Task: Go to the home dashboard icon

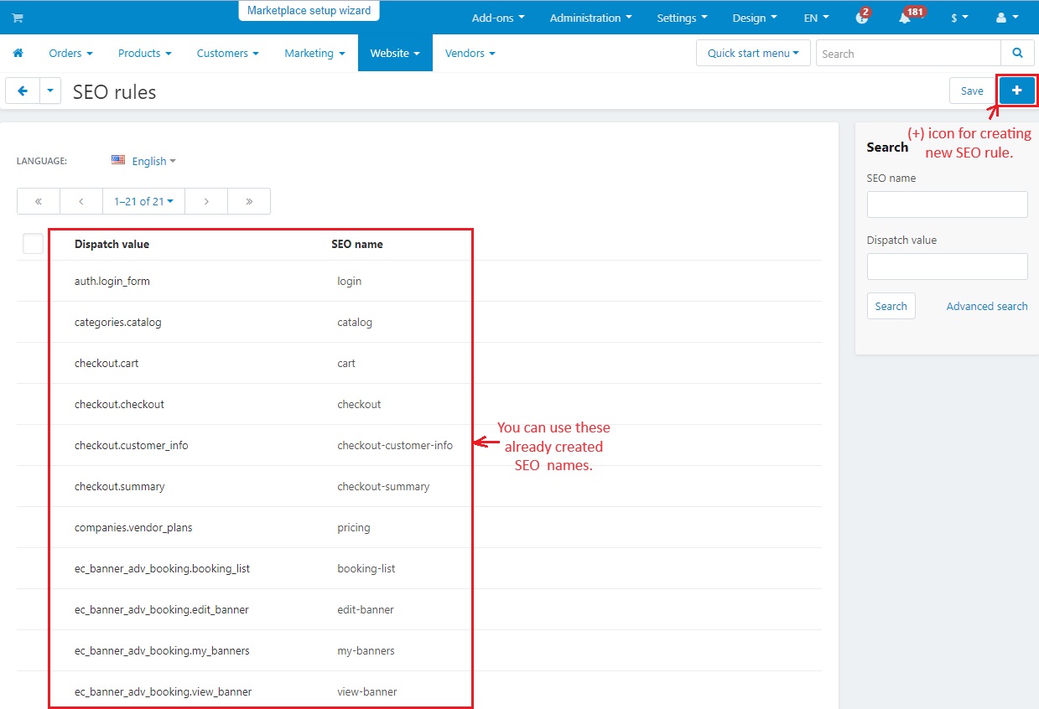Action: pos(18,53)
